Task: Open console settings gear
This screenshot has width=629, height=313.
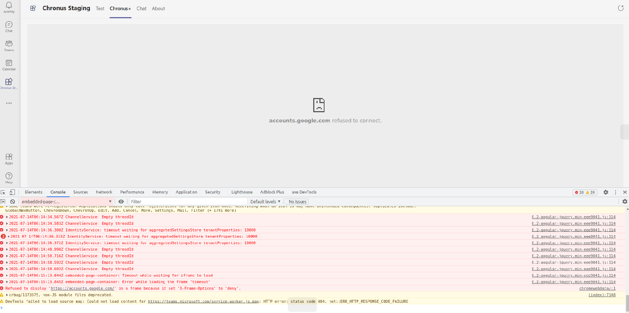Action: click(625, 202)
